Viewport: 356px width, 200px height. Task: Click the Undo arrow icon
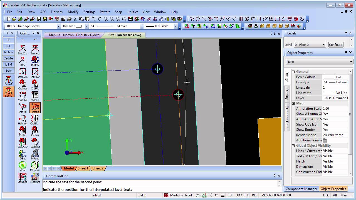tap(94, 19)
